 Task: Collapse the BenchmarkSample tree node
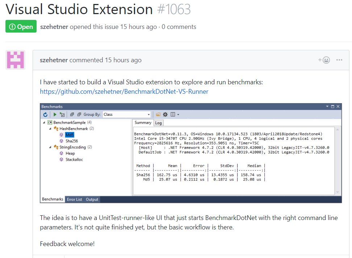click(x=44, y=123)
